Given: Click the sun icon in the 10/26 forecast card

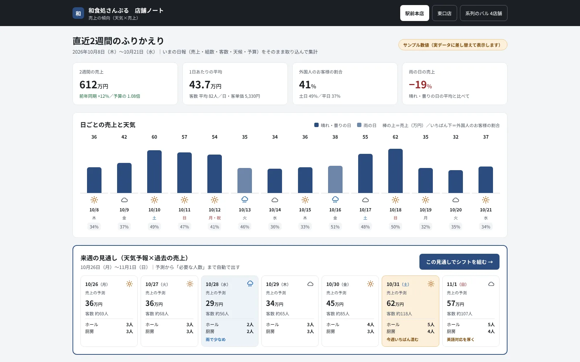Looking at the screenshot, I should click(x=129, y=284).
